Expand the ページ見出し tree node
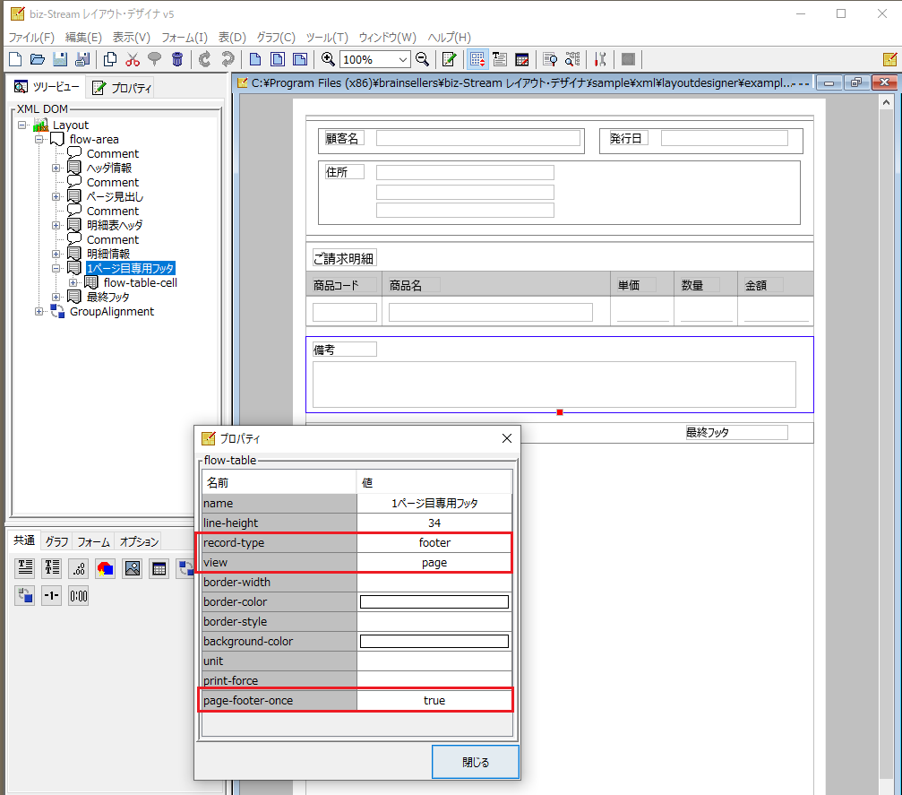Image resolution: width=902 pixels, height=795 pixels. tap(56, 197)
